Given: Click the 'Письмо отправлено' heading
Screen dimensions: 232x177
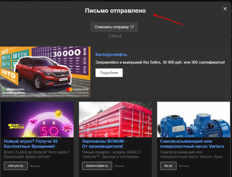Looking at the screenshot, I should (115, 11).
